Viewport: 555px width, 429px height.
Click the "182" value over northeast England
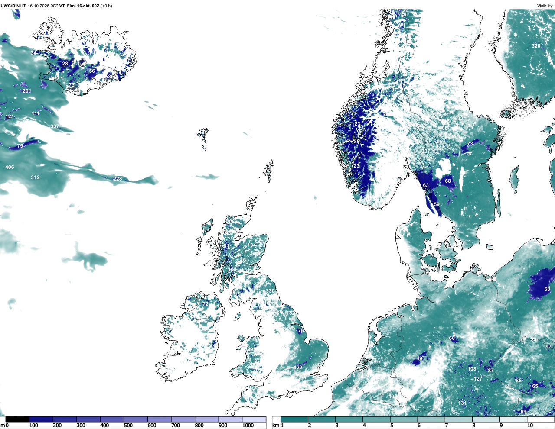click(290, 313)
